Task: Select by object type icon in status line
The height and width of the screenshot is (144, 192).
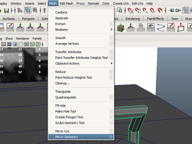Action: point(28,10)
